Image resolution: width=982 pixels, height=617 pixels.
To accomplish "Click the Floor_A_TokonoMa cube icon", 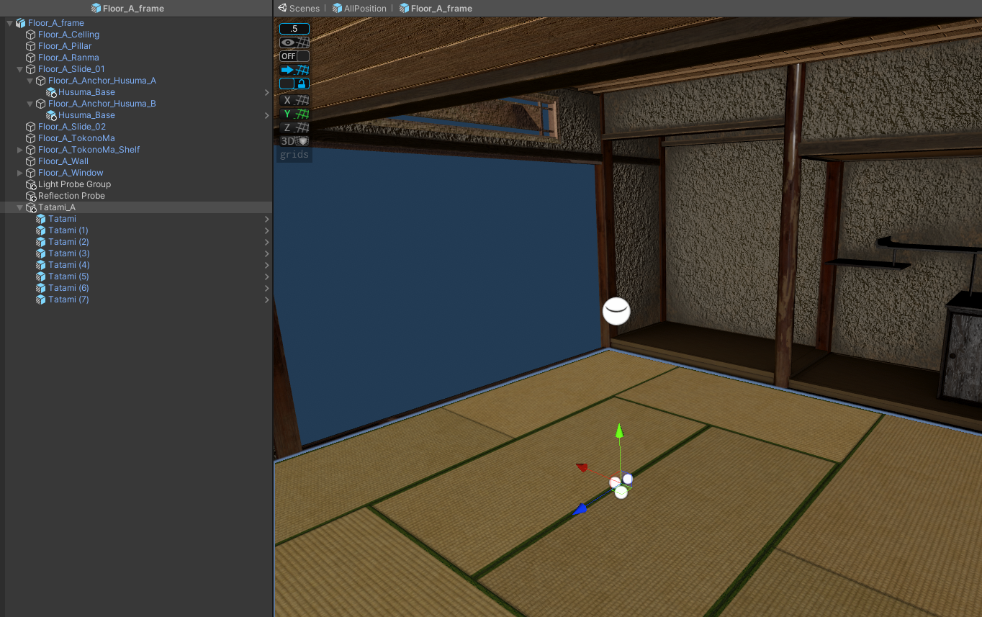I will [x=31, y=138].
